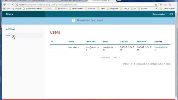Click Max Vianna name cell

pos(74,47)
